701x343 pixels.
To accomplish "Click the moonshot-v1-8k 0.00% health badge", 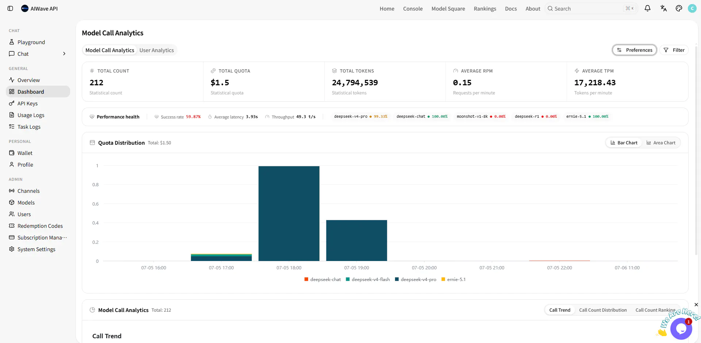I will pyautogui.click(x=481, y=117).
